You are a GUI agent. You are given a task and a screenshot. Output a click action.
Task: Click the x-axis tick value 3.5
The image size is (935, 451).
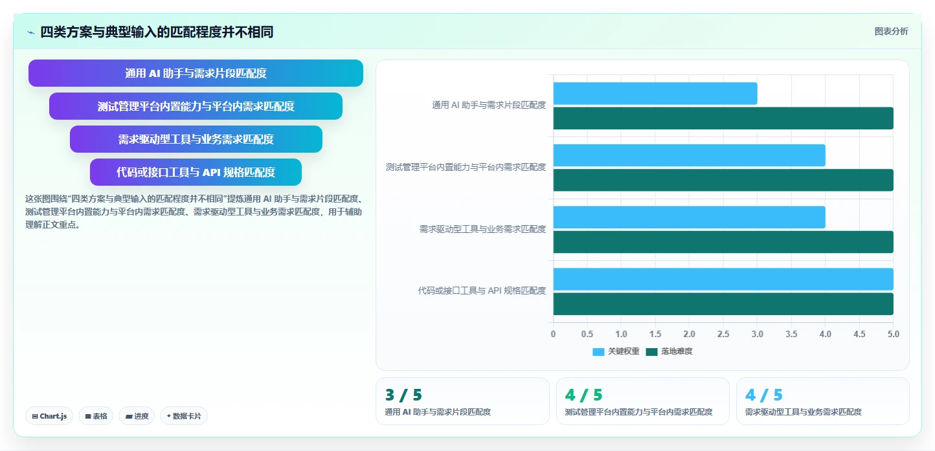pyautogui.click(x=791, y=334)
